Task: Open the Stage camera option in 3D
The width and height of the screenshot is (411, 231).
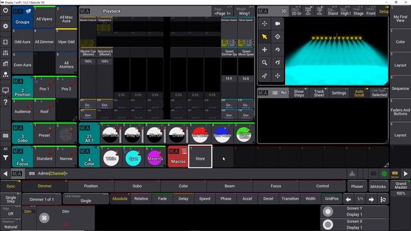Action: click(358, 12)
